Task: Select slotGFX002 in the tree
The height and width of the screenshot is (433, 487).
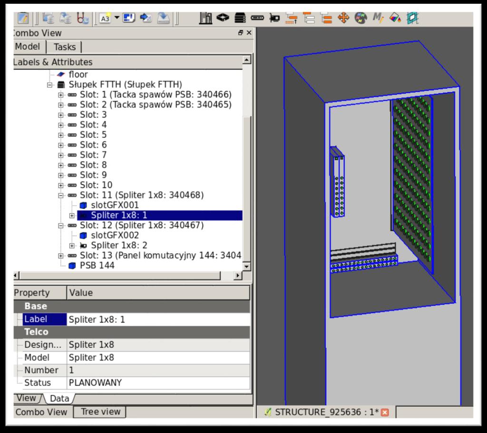Action: (x=115, y=235)
